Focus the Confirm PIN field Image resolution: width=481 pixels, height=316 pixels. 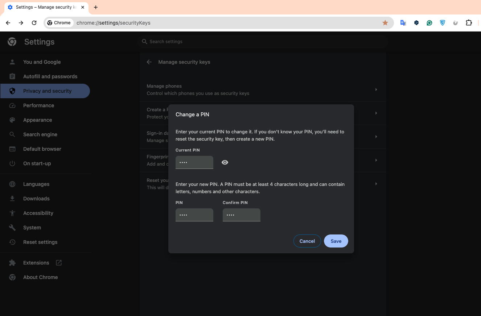point(242,215)
